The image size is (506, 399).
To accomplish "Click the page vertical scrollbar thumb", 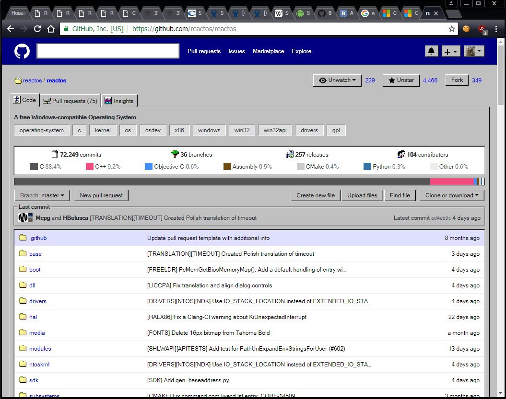I will click(501, 75).
